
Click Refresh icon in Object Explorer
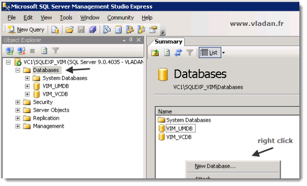point(44,51)
